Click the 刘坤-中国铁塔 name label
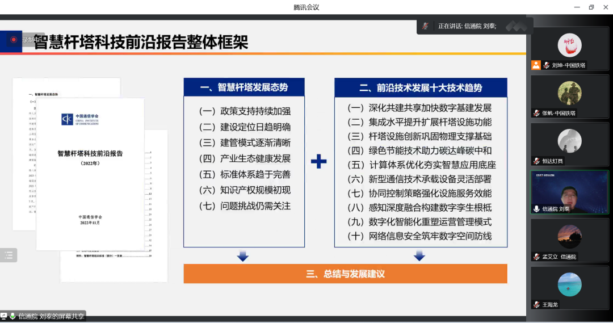This screenshot has height=323, width=613. point(568,65)
